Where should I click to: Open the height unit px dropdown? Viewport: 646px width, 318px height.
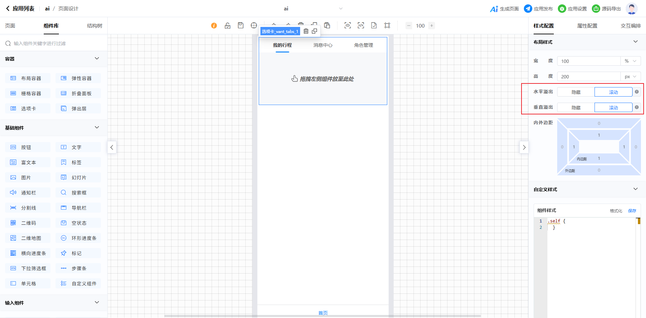coord(630,77)
